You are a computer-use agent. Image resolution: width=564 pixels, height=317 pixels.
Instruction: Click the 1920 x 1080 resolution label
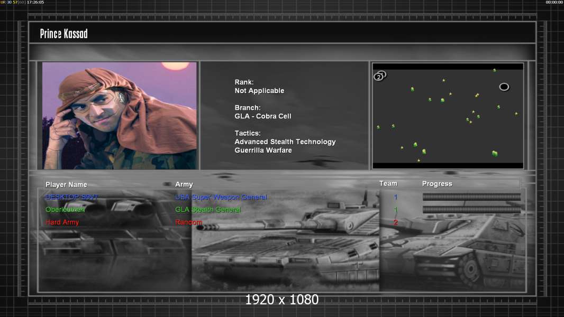281,300
